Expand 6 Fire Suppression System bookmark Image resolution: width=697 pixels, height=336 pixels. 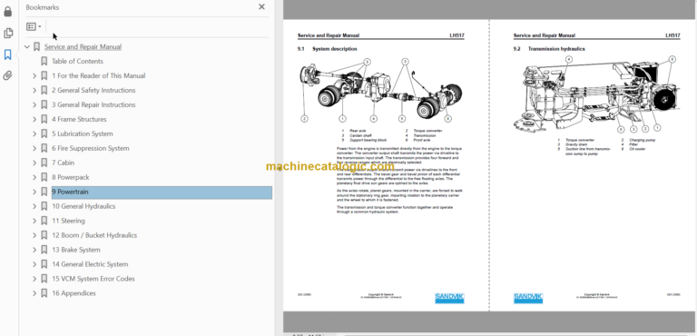34,148
